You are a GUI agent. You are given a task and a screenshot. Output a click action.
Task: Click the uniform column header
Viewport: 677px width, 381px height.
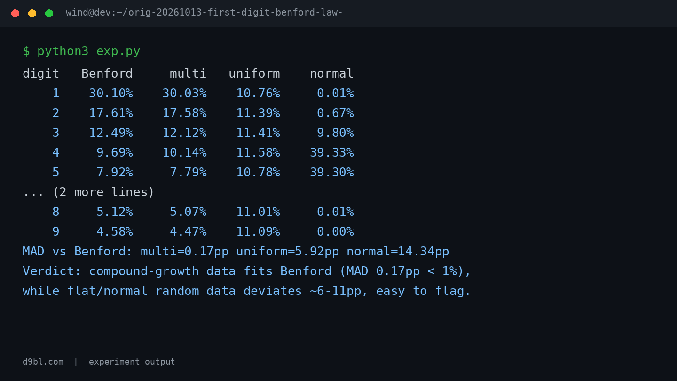point(254,73)
